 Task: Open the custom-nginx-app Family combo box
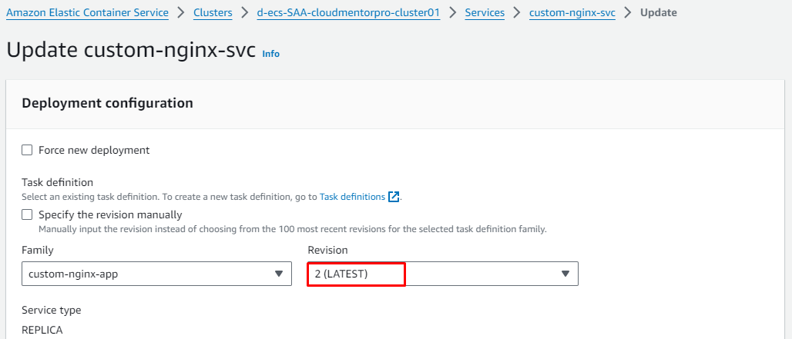click(x=146, y=274)
